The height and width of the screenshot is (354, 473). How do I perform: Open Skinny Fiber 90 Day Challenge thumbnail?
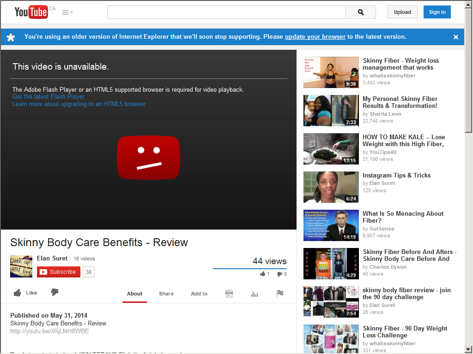331,339
